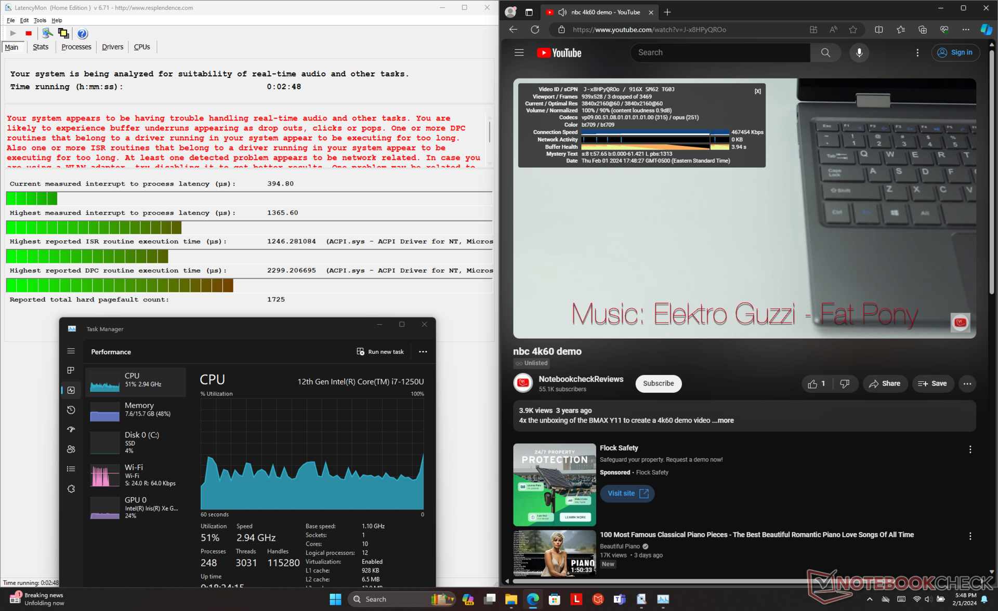This screenshot has width=998, height=611.
Task: Open new tab plus button in Edge
Action: (667, 12)
